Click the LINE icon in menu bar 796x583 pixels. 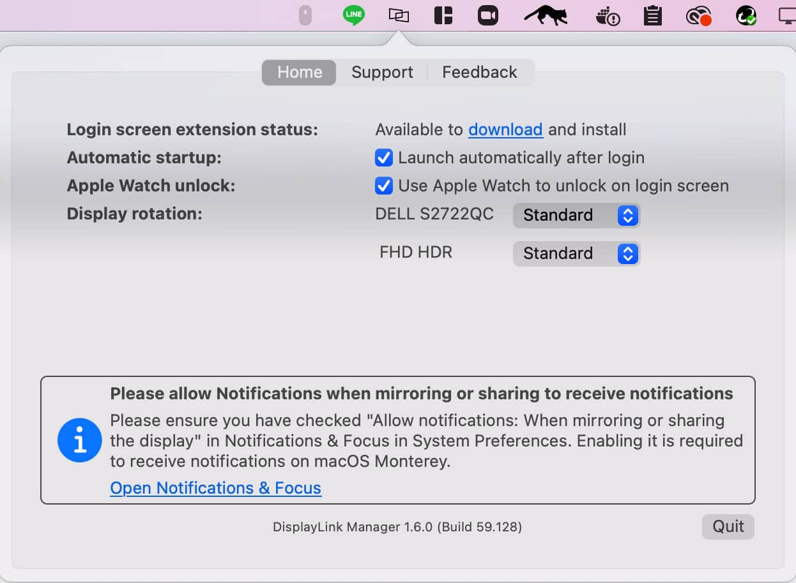[353, 15]
